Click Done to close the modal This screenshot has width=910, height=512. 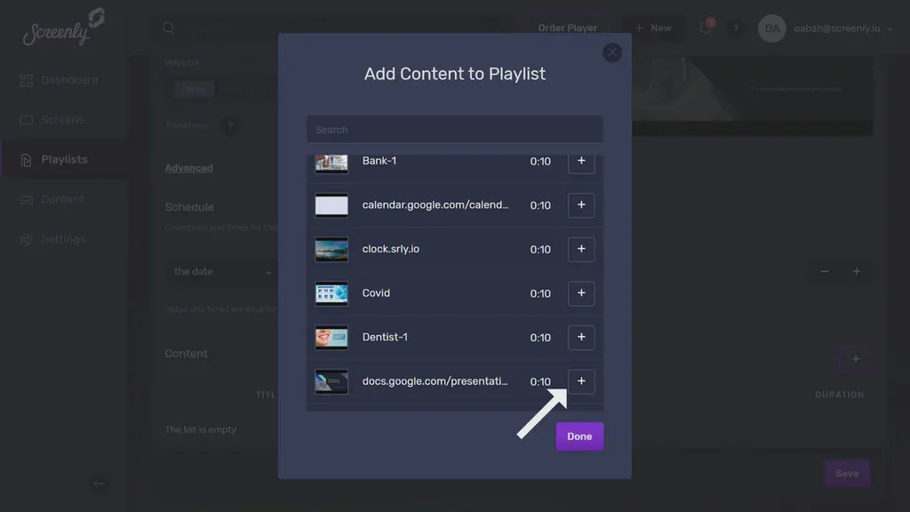[x=579, y=436]
